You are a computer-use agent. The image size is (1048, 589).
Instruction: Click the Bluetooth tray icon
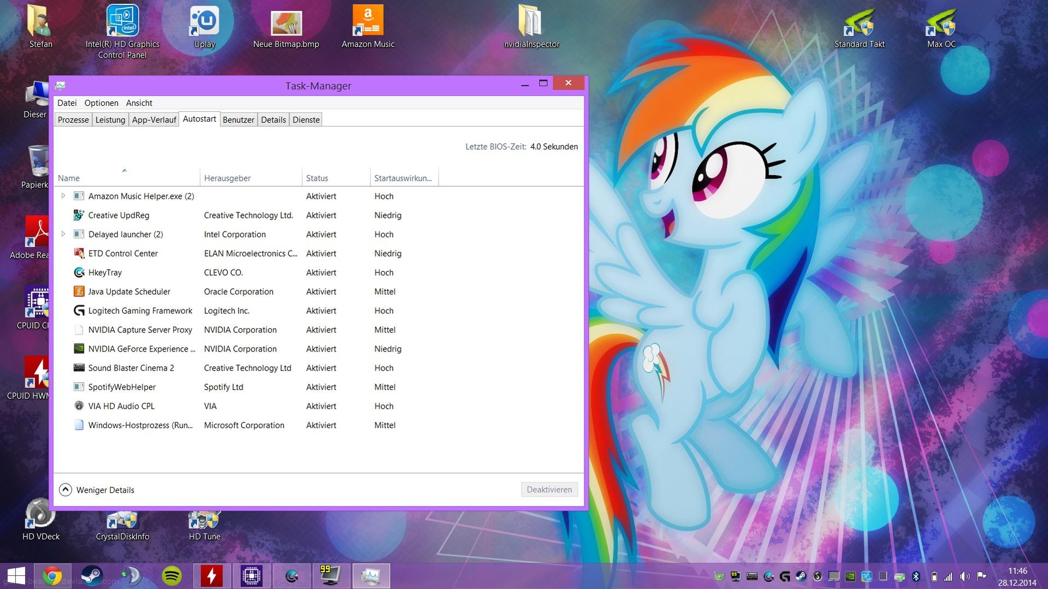pos(916,576)
